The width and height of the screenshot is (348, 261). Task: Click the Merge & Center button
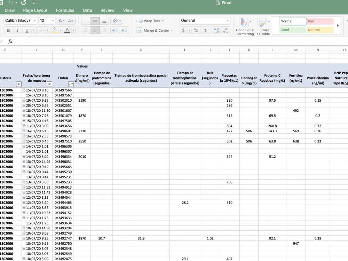tap(153, 30)
